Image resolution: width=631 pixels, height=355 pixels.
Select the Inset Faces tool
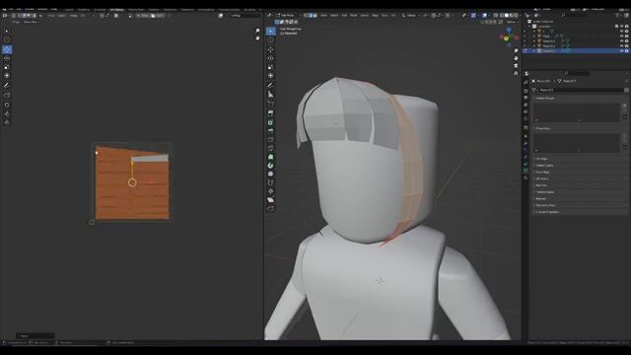271,122
